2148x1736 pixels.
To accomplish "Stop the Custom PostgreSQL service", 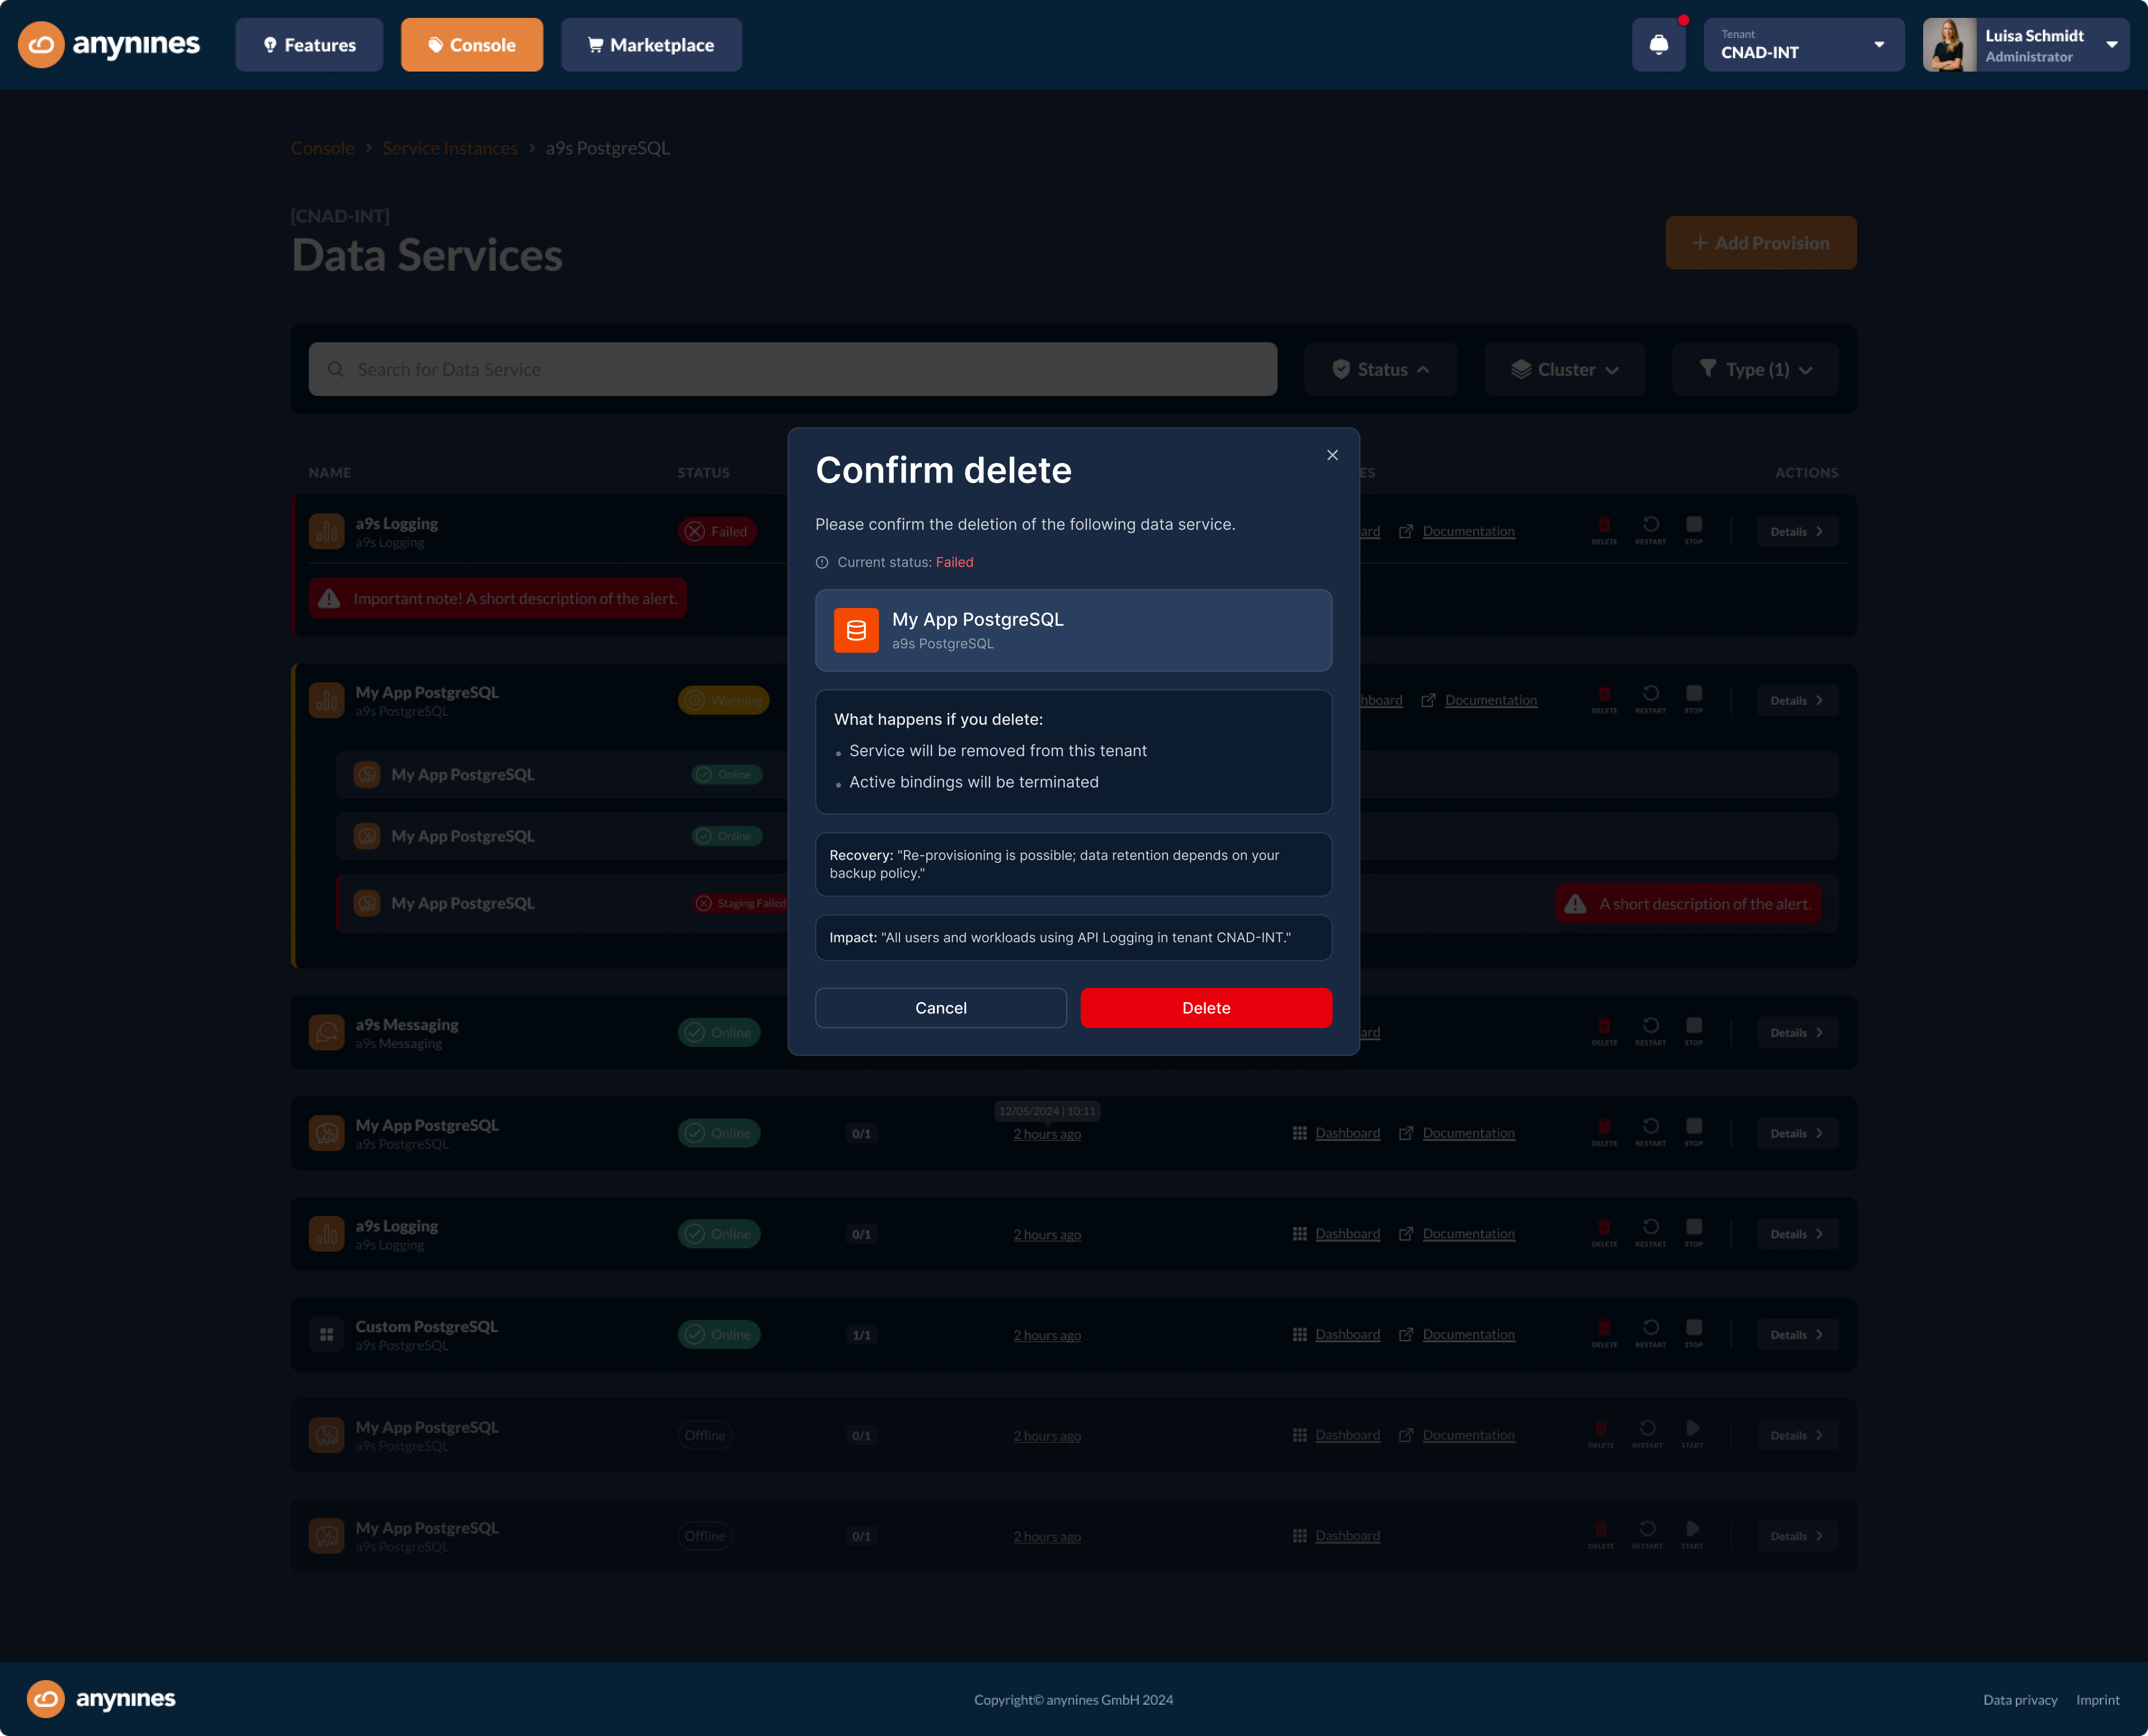I will [1694, 1332].
